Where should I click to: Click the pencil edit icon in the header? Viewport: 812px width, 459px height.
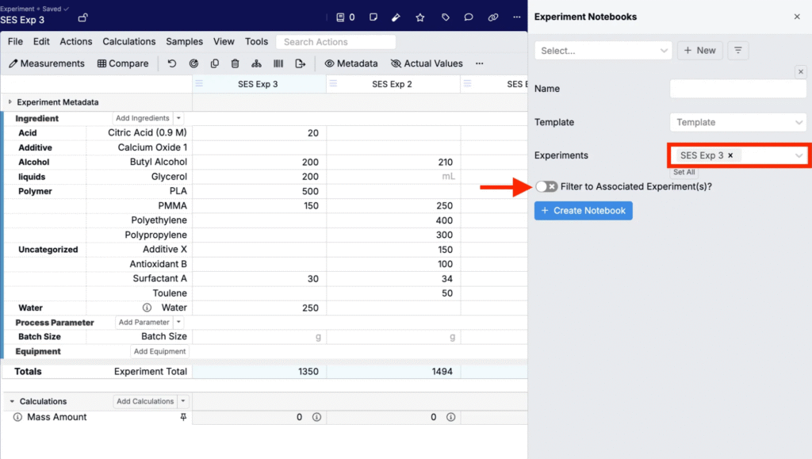pos(396,17)
